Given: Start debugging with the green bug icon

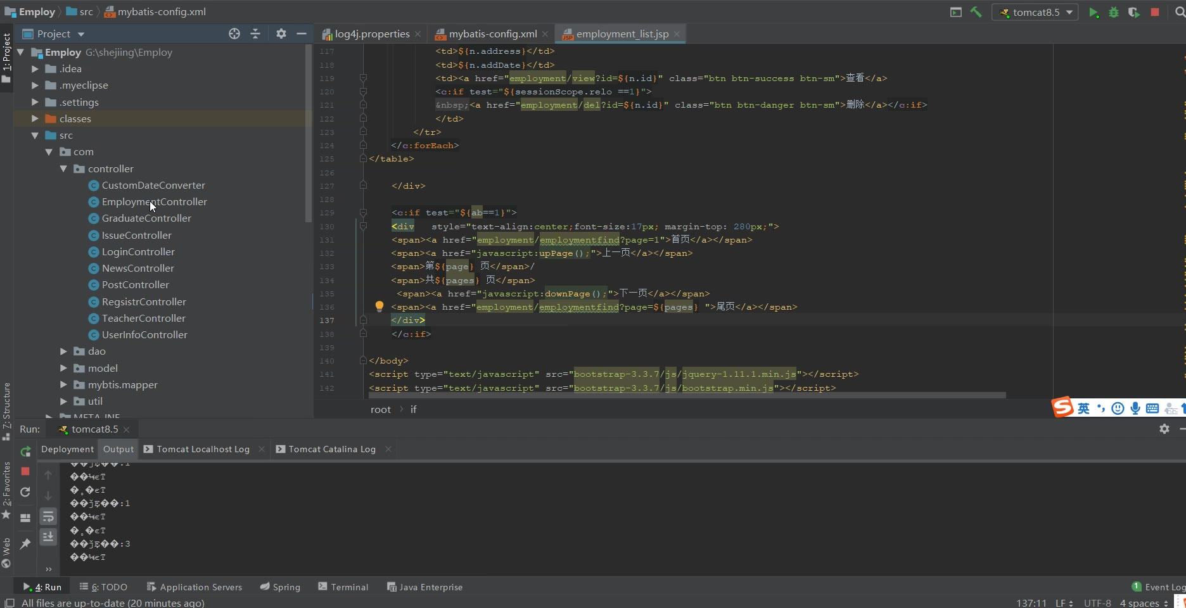Looking at the screenshot, I should (x=1114, y=12).
